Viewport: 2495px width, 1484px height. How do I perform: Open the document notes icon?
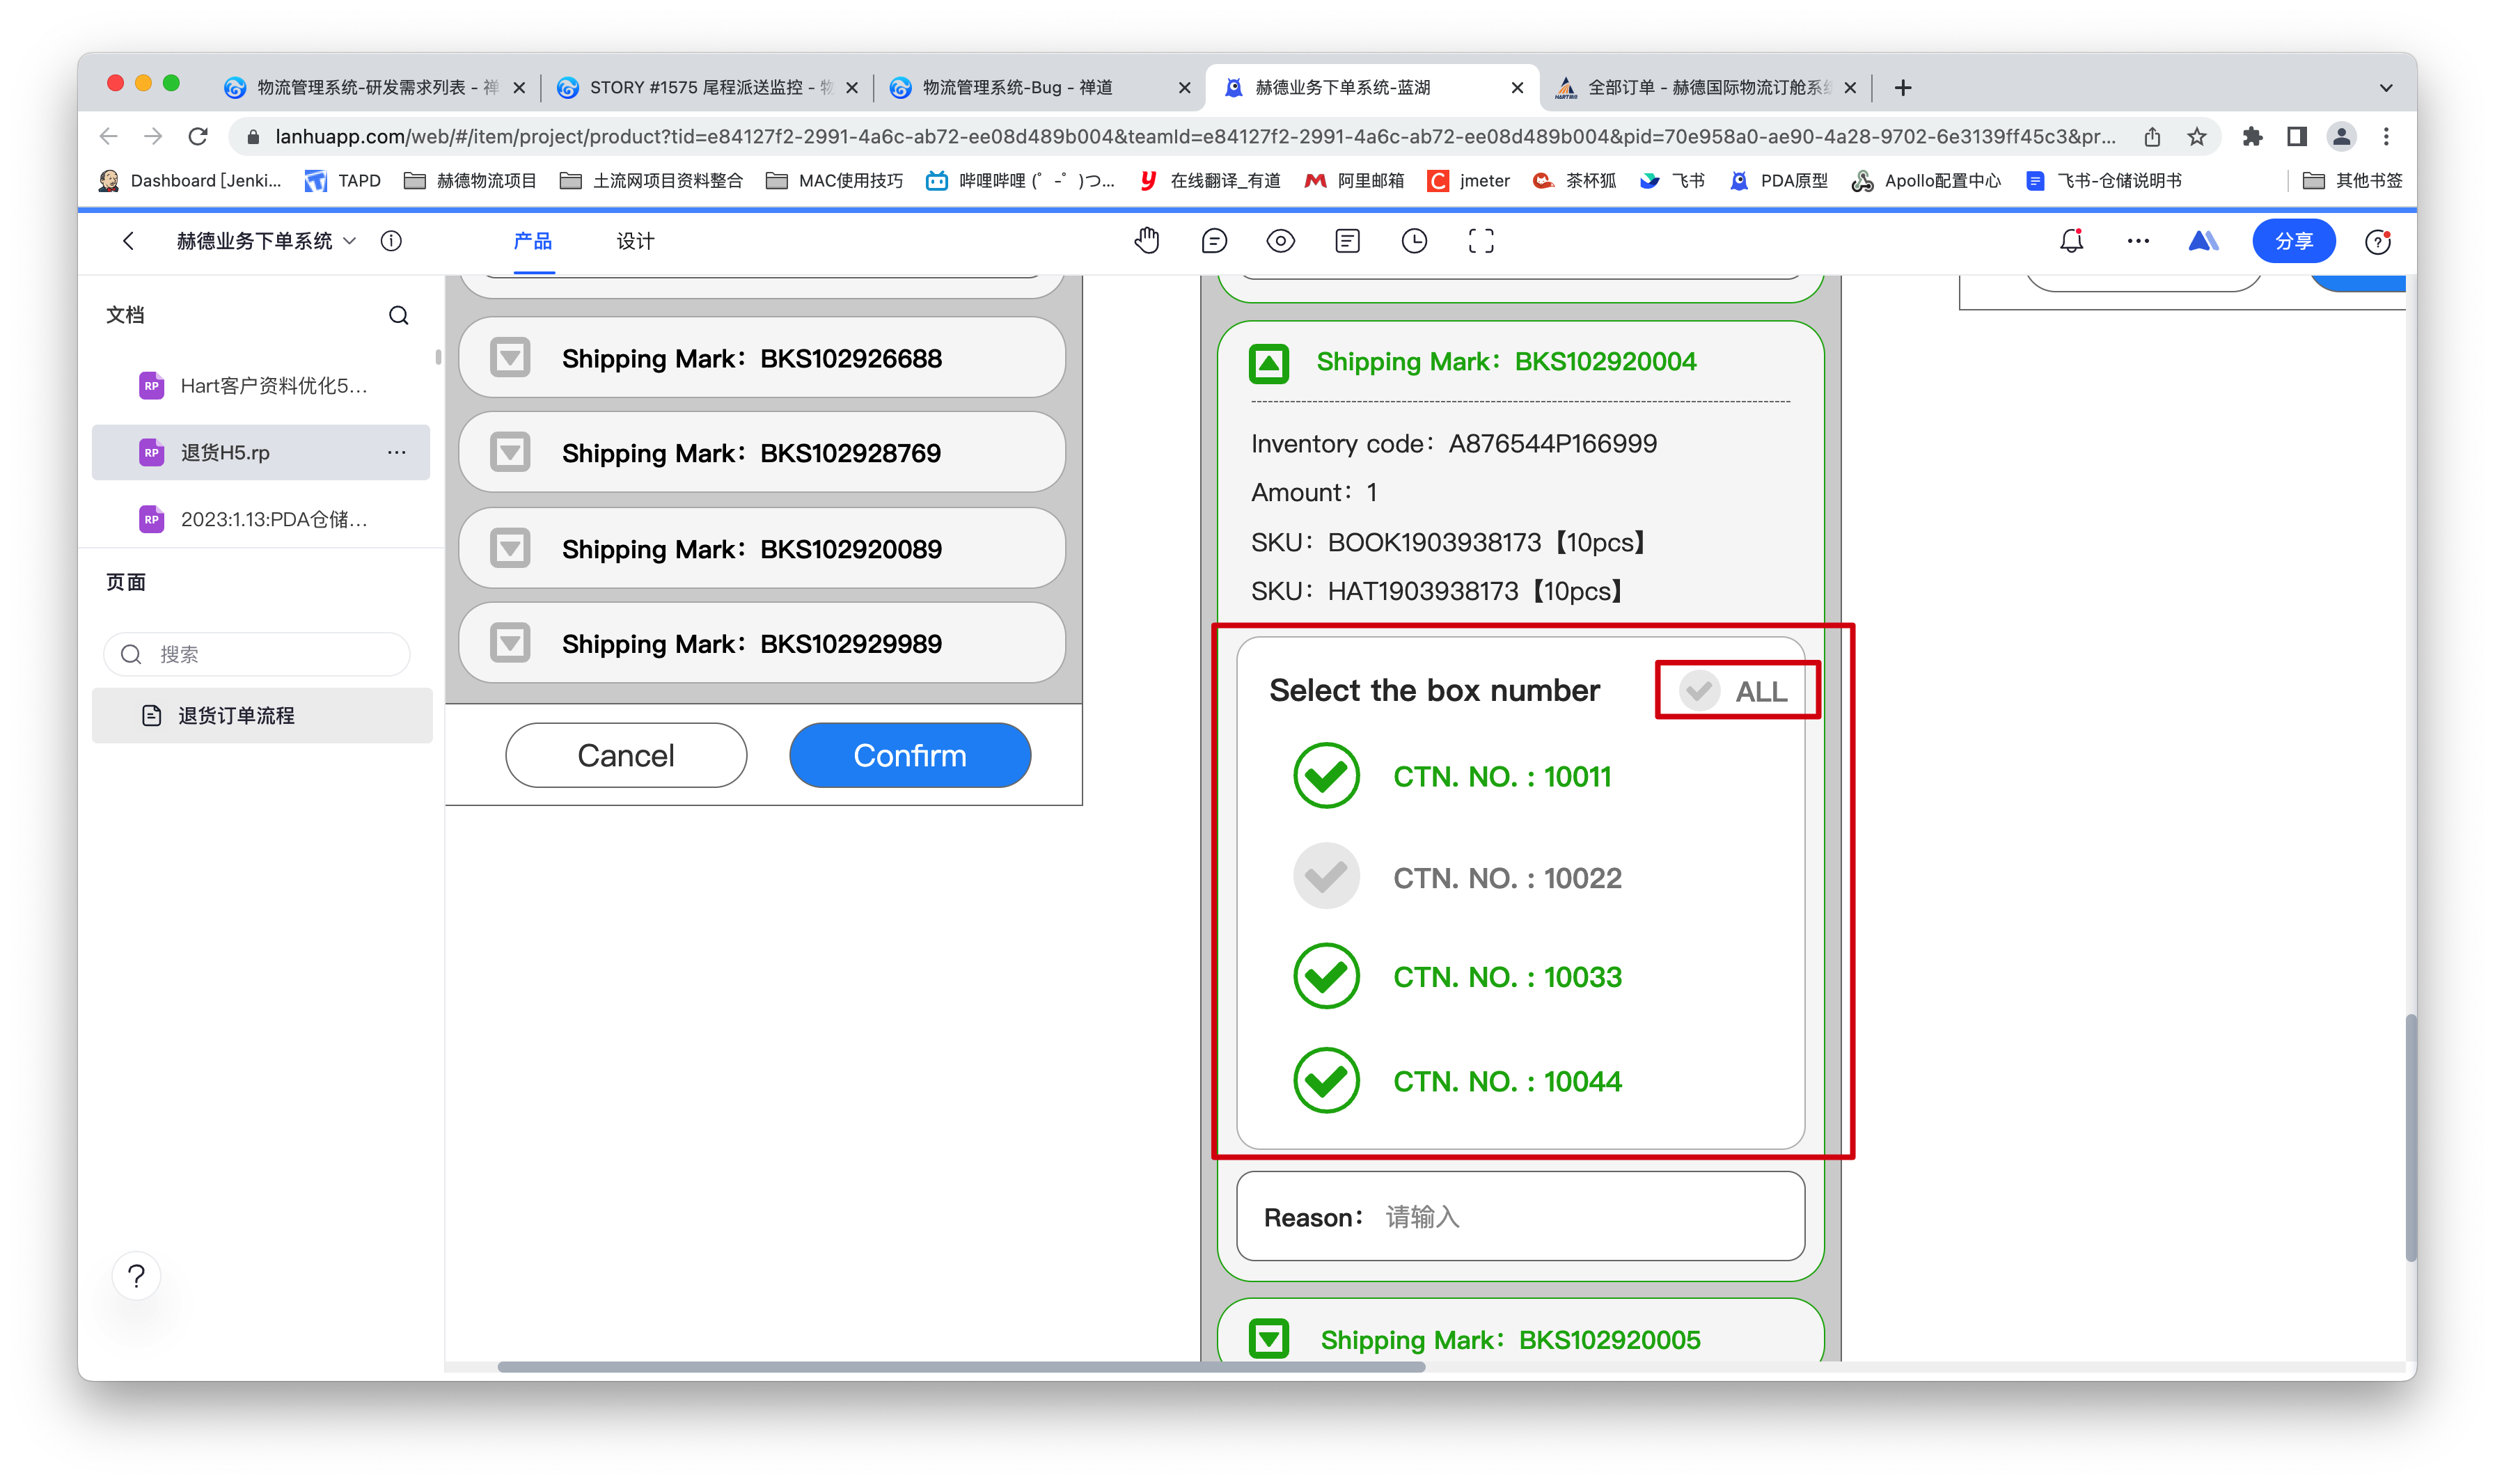click(1347, 241)
